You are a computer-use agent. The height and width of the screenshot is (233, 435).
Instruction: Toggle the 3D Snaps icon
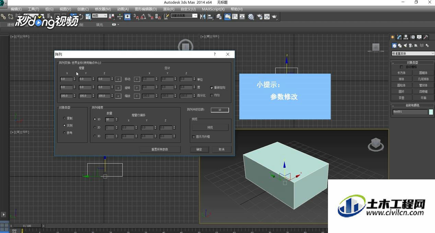click(136, 16)
